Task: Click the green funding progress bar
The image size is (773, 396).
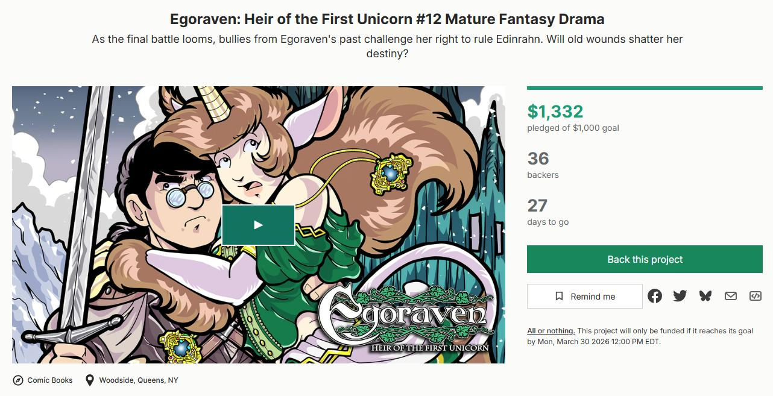Action: tap(645, 88)
